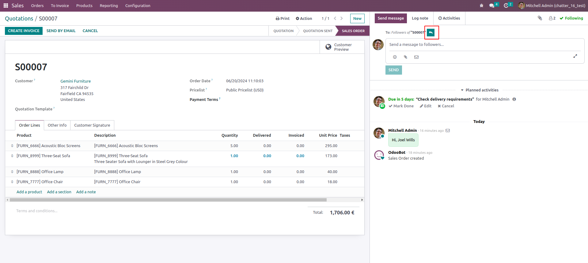
Task: Click the debug bug icon in top bar
Action: pos(481,6)
